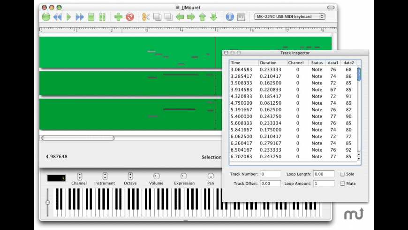
Task: Click the Loop Amount input field
Action: 324,184
